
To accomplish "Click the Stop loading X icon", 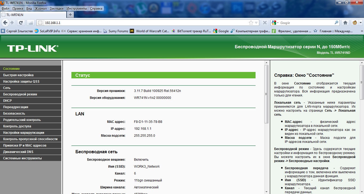I will click(x=265, y=23).
